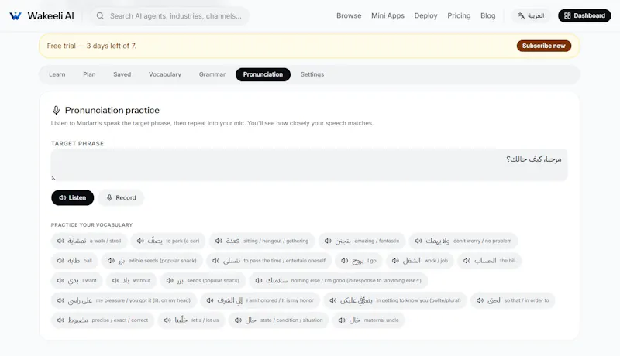Open Mini Apps in the top navigation
This screenshot has width=620, height=356.
387,15
